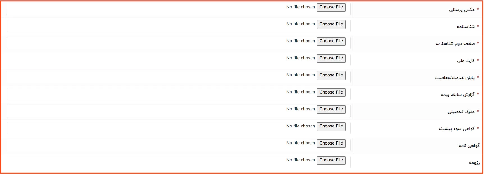Click 'No file chosen' text for شناسنامه
Viewport: 484px width, 174px height.
point(301,24)
